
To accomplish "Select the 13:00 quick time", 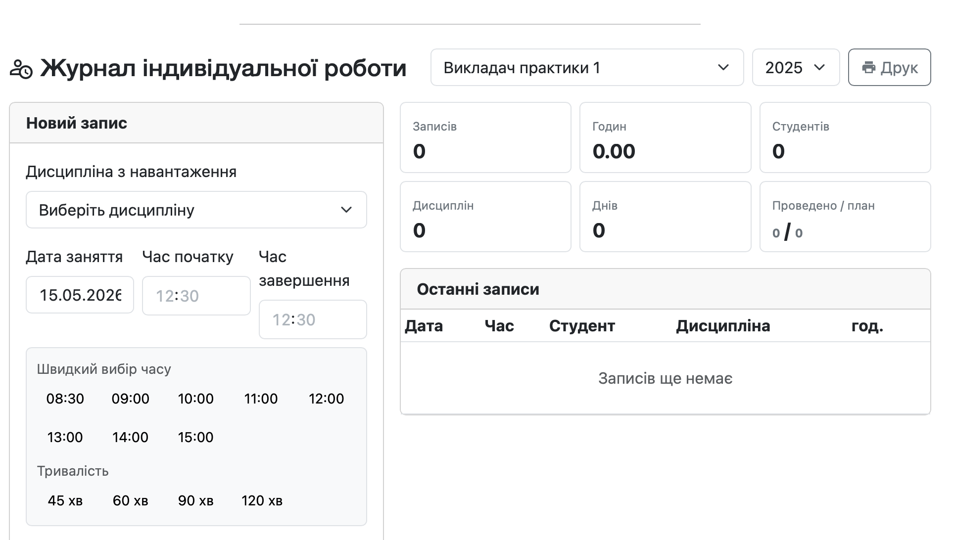I will pos(65,437).
